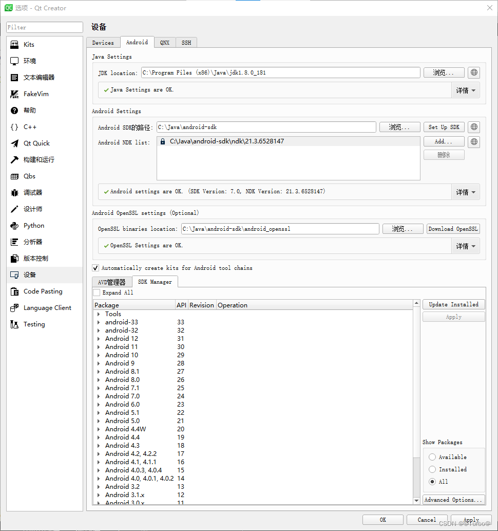Expand the Android 10 package row
The width and height of the screenshot is (498, 531).
(99, 355)
